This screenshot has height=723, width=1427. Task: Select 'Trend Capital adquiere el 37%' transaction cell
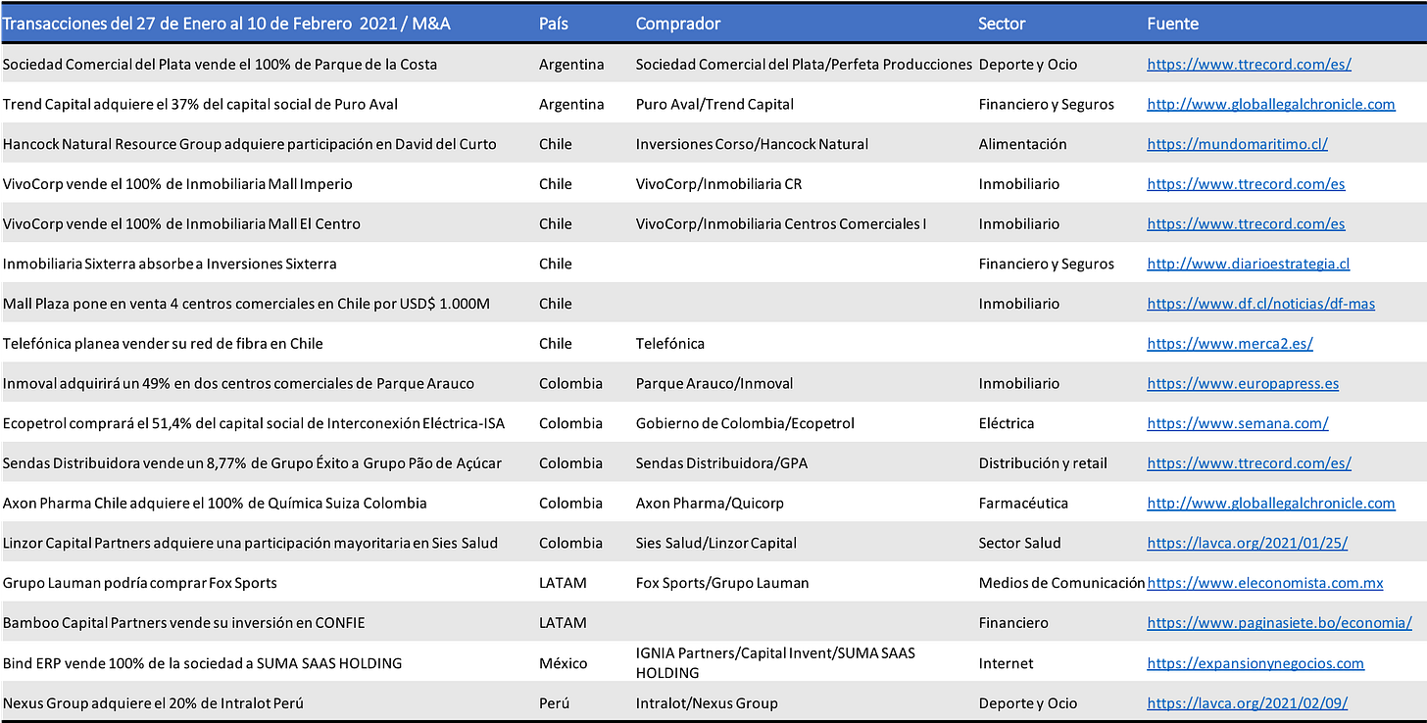click(x=201, y=104)
